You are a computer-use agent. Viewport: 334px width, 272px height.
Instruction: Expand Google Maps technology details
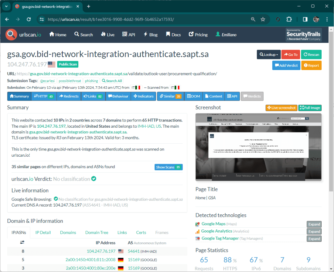(x=314, y=224)
